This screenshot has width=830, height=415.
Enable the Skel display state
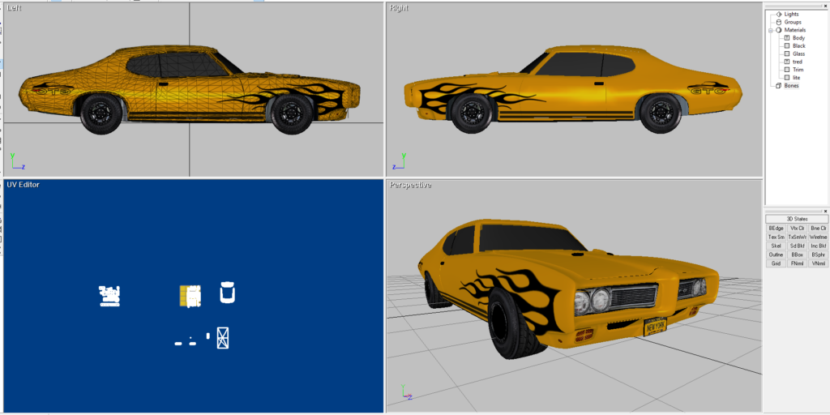pyautogui.click(x=776, y=246)
